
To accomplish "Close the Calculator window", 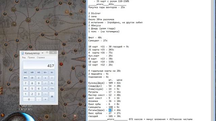I will (53, 52).
